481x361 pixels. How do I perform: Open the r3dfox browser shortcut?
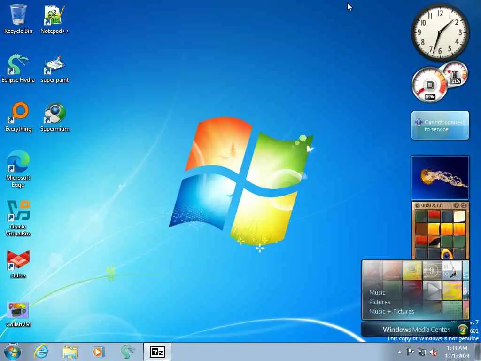click(18, 264)
